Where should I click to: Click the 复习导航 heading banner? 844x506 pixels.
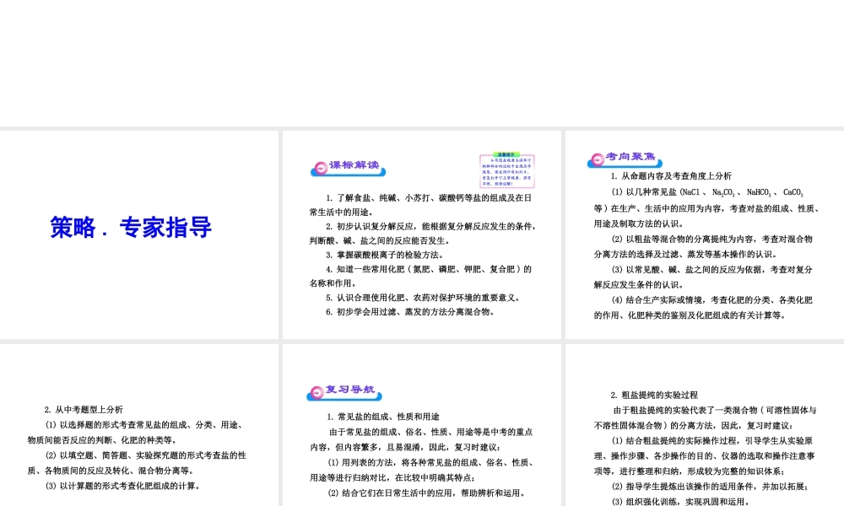point(344,392)
